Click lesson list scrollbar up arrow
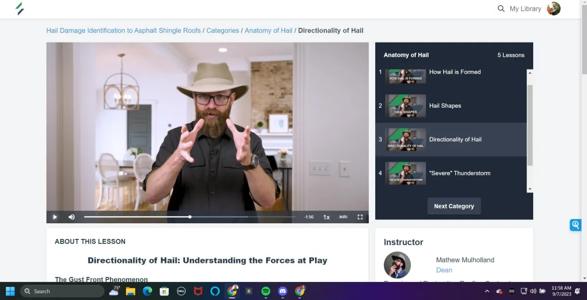Screen dimensions: 587x300 (530, 73)
